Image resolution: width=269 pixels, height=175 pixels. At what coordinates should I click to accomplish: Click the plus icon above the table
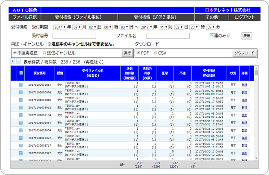click(x=13, y=62)
